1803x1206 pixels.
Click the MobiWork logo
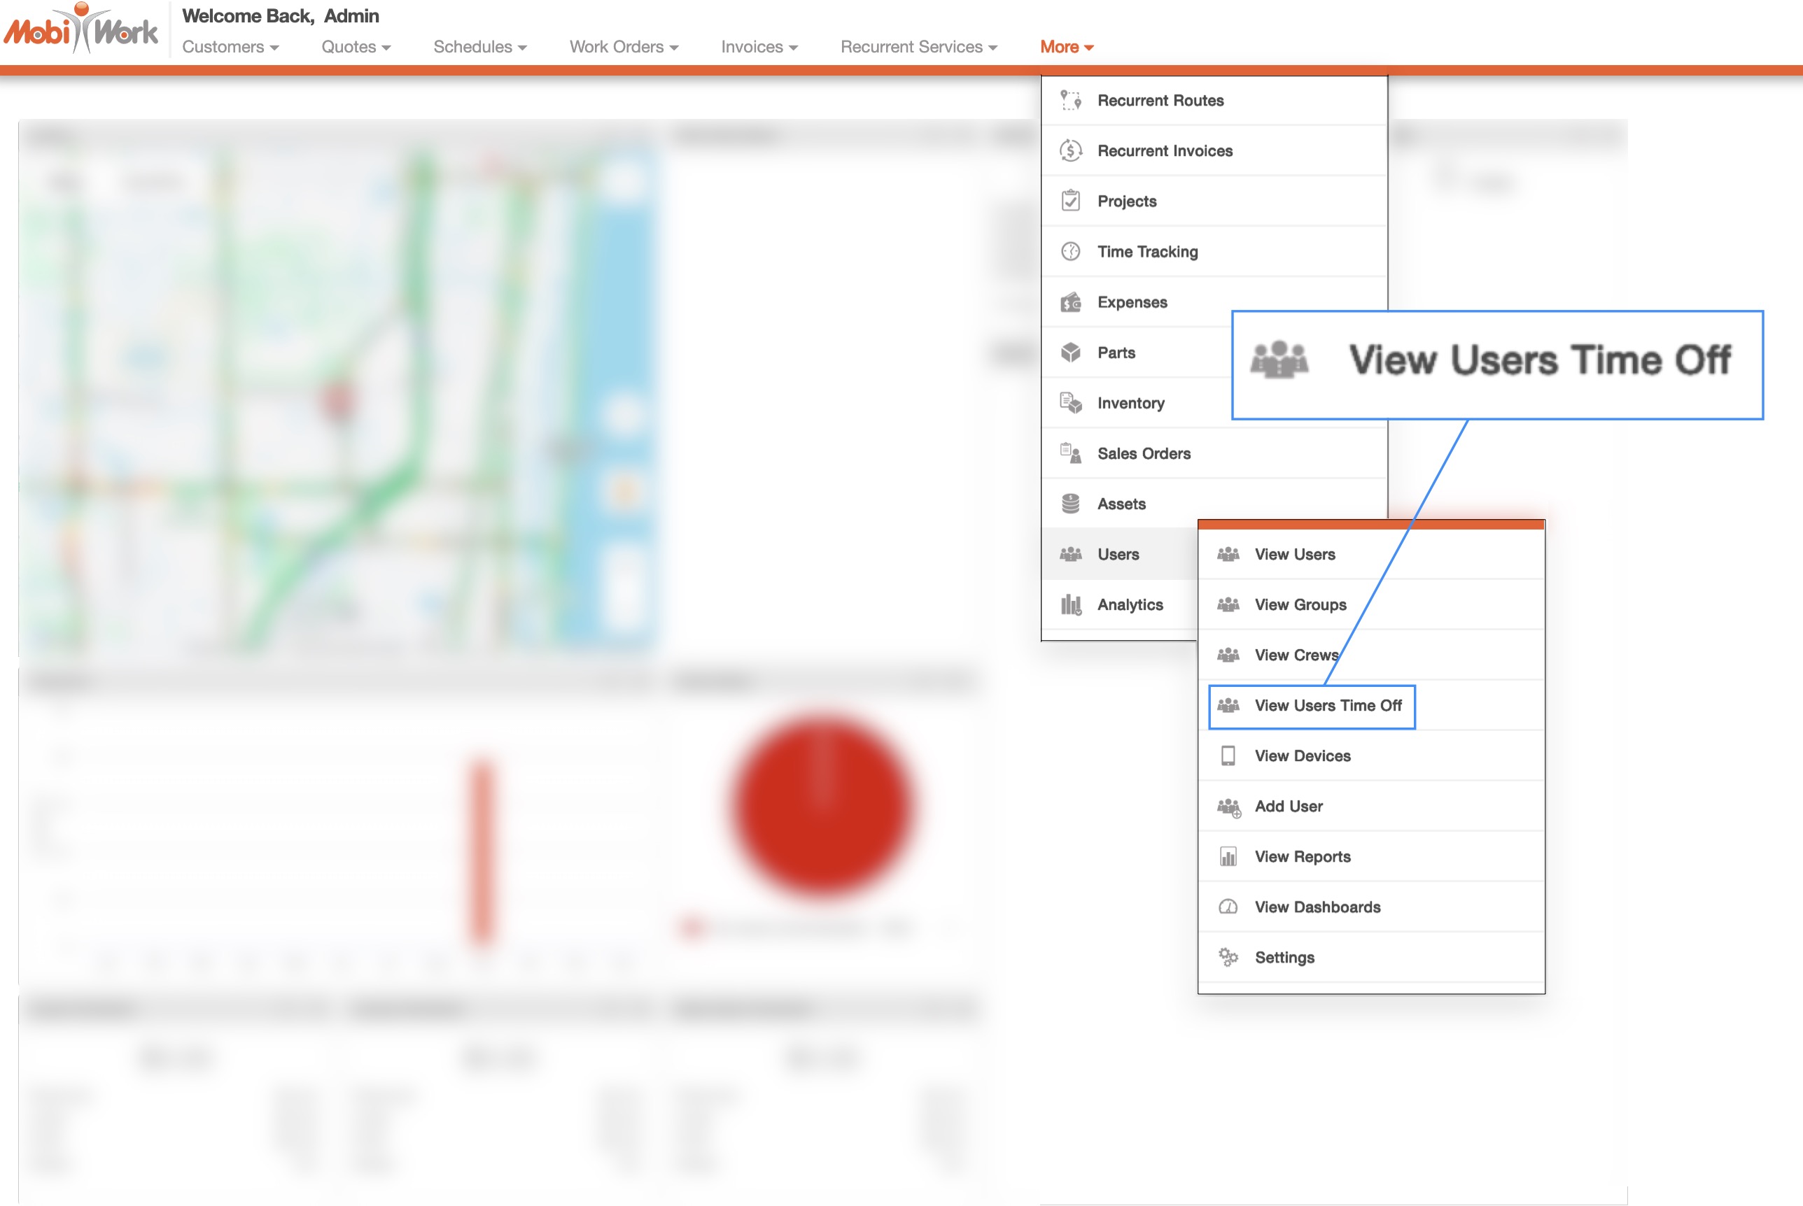[x=82, y=29]
